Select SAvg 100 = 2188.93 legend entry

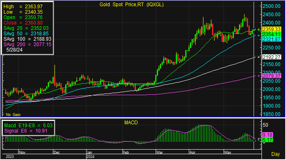point(27,39)
